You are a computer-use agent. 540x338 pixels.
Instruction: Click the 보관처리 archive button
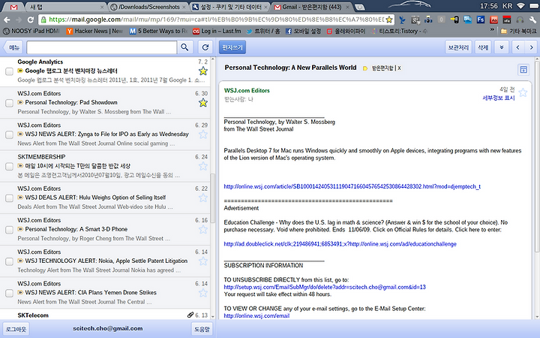[x=458, y=47]
